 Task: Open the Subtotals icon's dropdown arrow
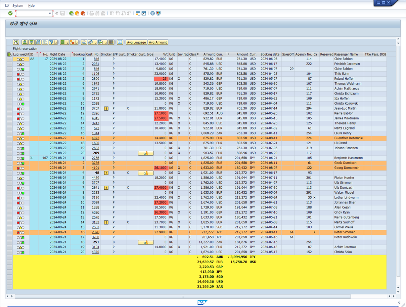77,42
